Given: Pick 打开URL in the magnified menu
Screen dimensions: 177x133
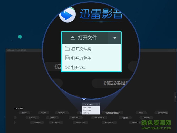Looking at the screenshot, I should tap(92, 67).
